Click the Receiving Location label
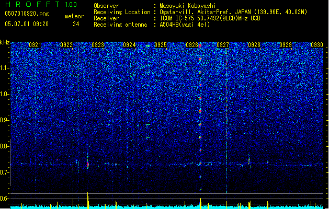 tap(122, 12)
